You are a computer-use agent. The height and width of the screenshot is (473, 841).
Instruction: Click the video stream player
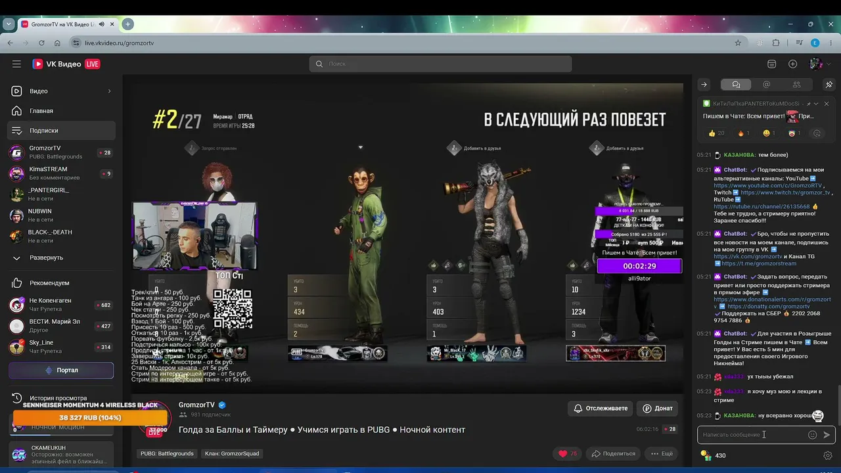tap(406, 238)
